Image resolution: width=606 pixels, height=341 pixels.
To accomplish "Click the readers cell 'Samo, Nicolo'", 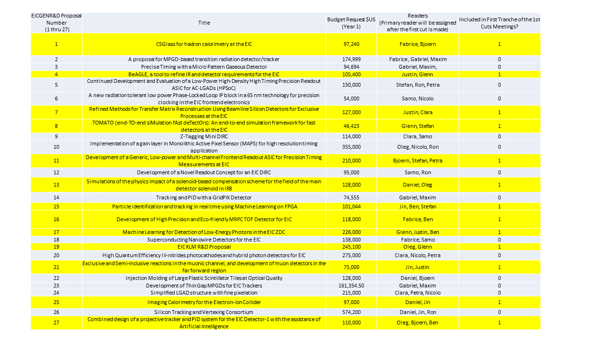I will point(418,99).
